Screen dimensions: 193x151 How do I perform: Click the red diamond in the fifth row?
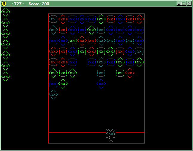click(63, 62)
